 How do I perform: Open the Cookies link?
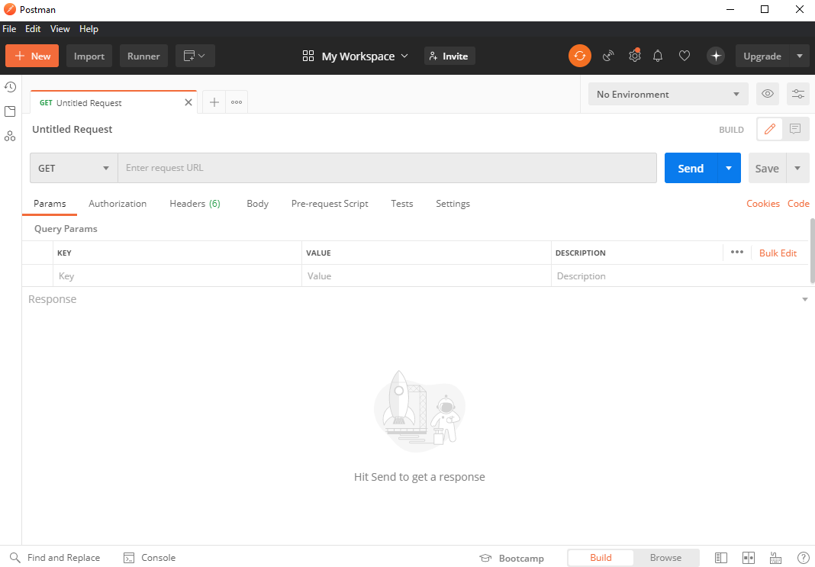point(763,203)
